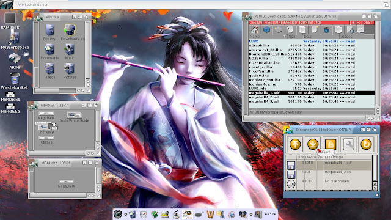Click the MegaBall4 icon in the MB4disk2 window
This screenshot has height=220, width=391.
[x=66, y=183]
